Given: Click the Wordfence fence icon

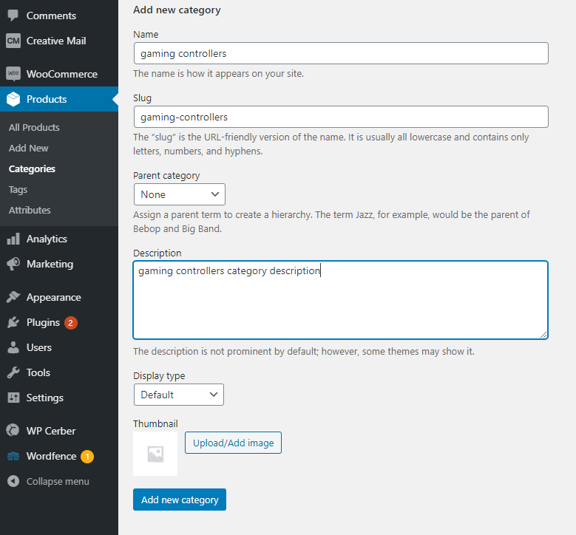Looking at the screenshot, I should [13, 457].
